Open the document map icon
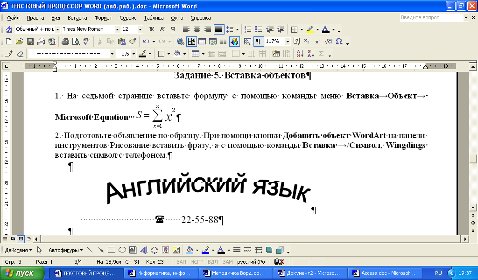The width and height of the screenshot is (478, 280). tap(247, 42)
